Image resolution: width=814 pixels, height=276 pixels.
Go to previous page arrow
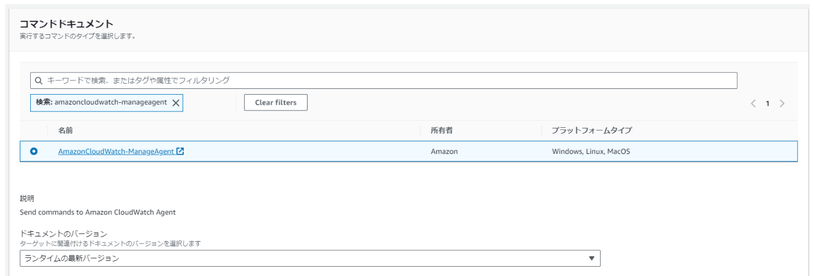(x=754, y=103)
